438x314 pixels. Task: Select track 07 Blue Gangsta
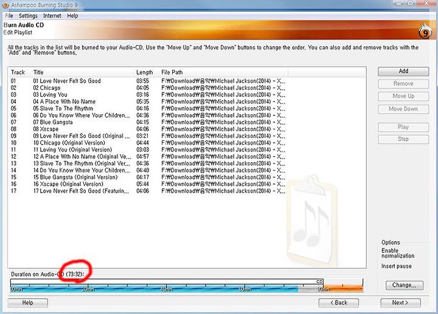point(148,122)
